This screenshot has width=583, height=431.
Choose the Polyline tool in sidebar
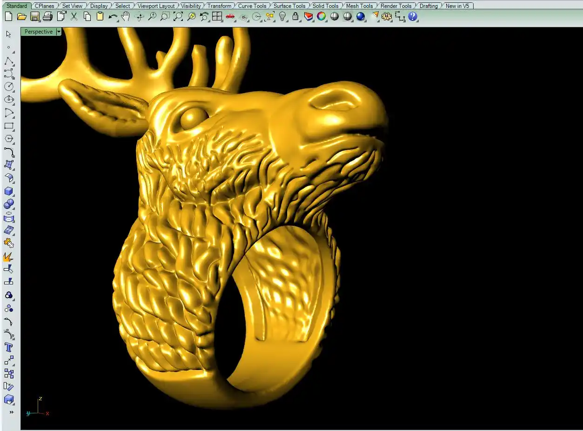pos(8,61)
